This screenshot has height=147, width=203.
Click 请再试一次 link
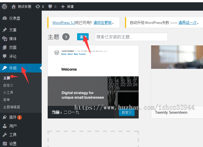coord(187,23)
